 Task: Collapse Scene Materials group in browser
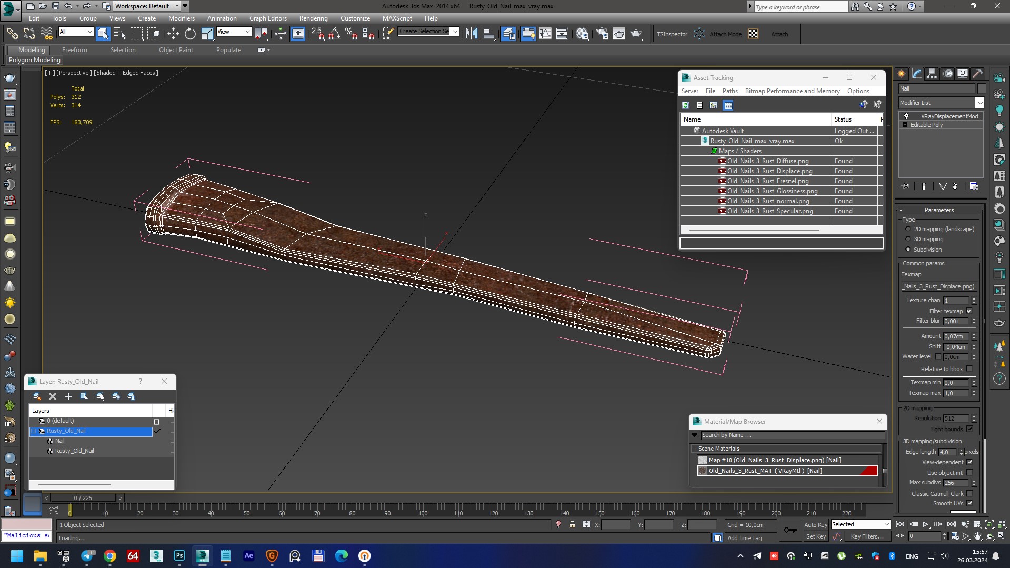pyautogui.click(x=695, y=449)
